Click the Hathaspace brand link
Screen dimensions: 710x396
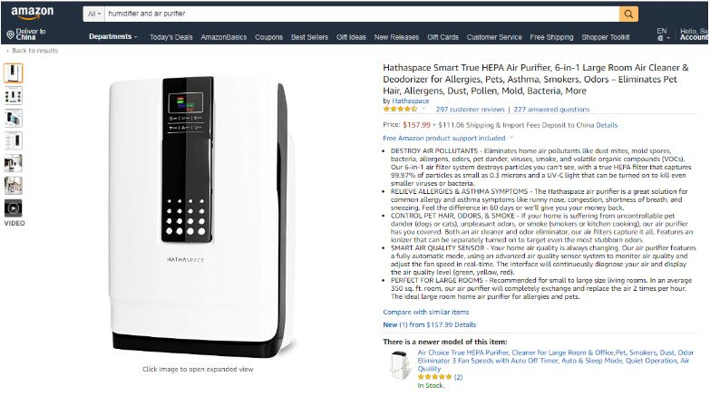(x=410, y=101)
